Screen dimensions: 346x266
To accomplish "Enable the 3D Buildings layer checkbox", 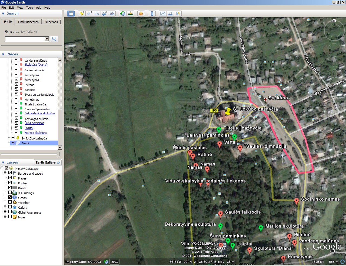I will point(10,193).
